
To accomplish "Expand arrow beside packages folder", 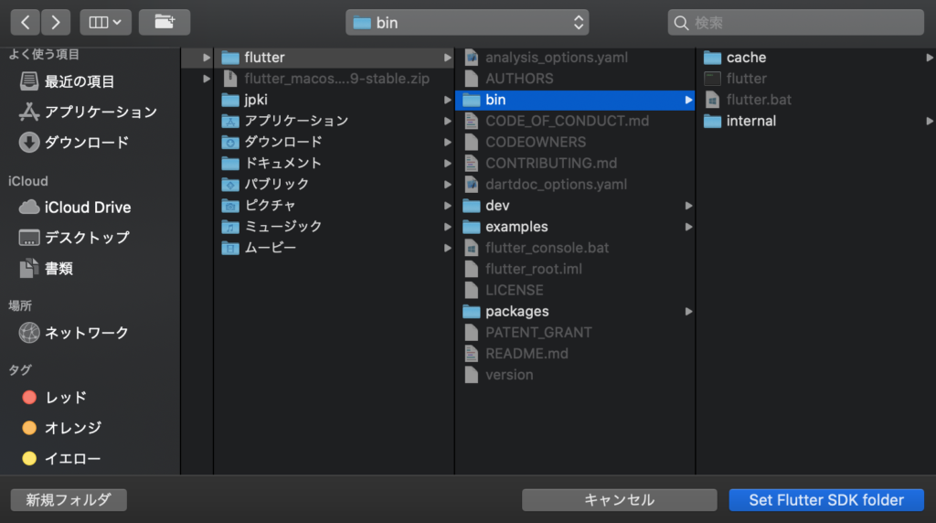I will 688,311.
